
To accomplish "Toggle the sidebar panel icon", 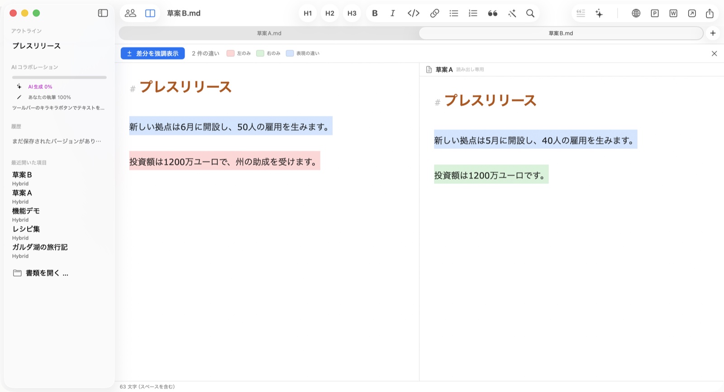I will coord(103,13).
